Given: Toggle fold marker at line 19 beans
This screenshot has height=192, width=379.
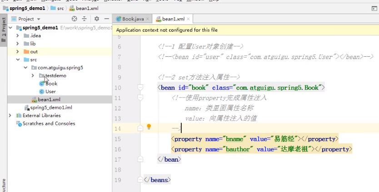Looking at the screenshot, I should (140, 180).
